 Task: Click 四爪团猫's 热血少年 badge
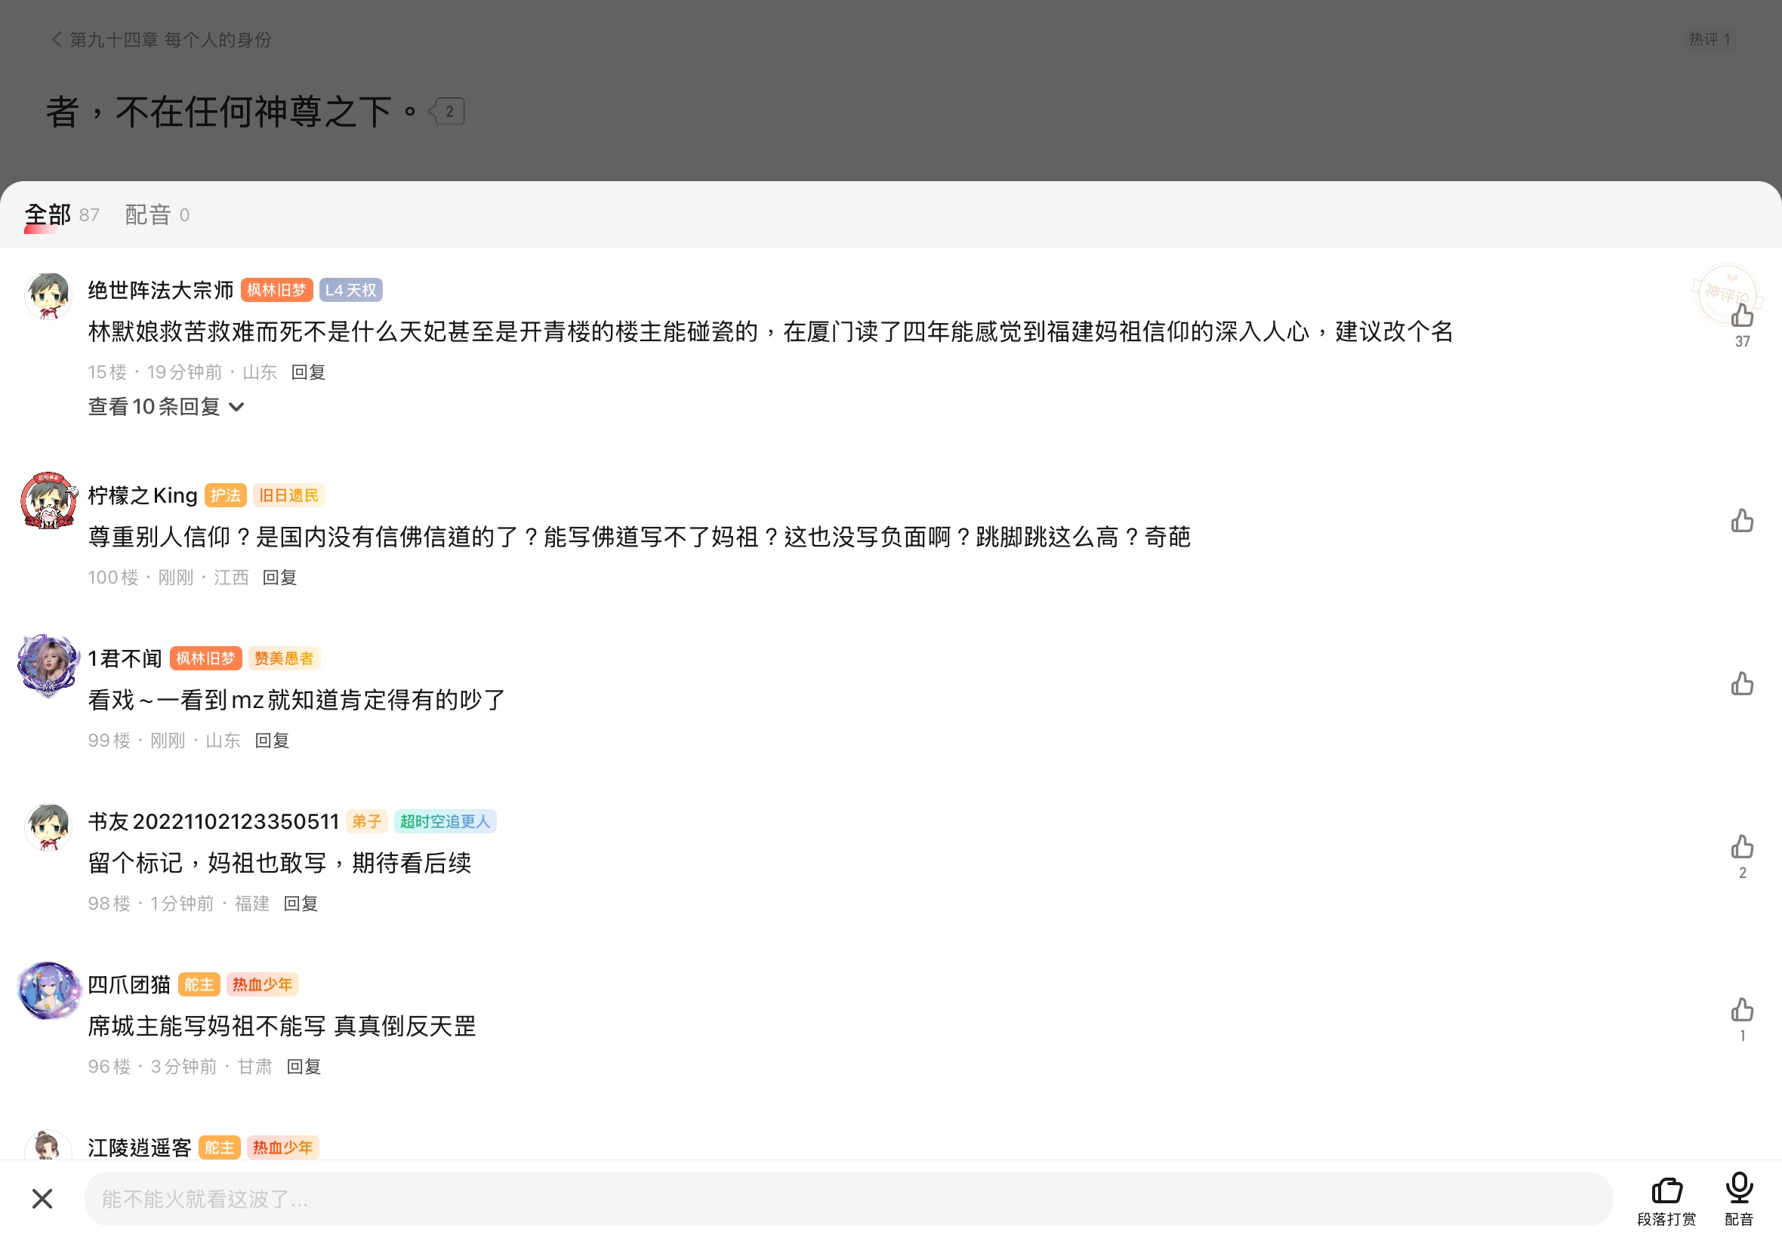pyautogui.click(x=262, y=984)
